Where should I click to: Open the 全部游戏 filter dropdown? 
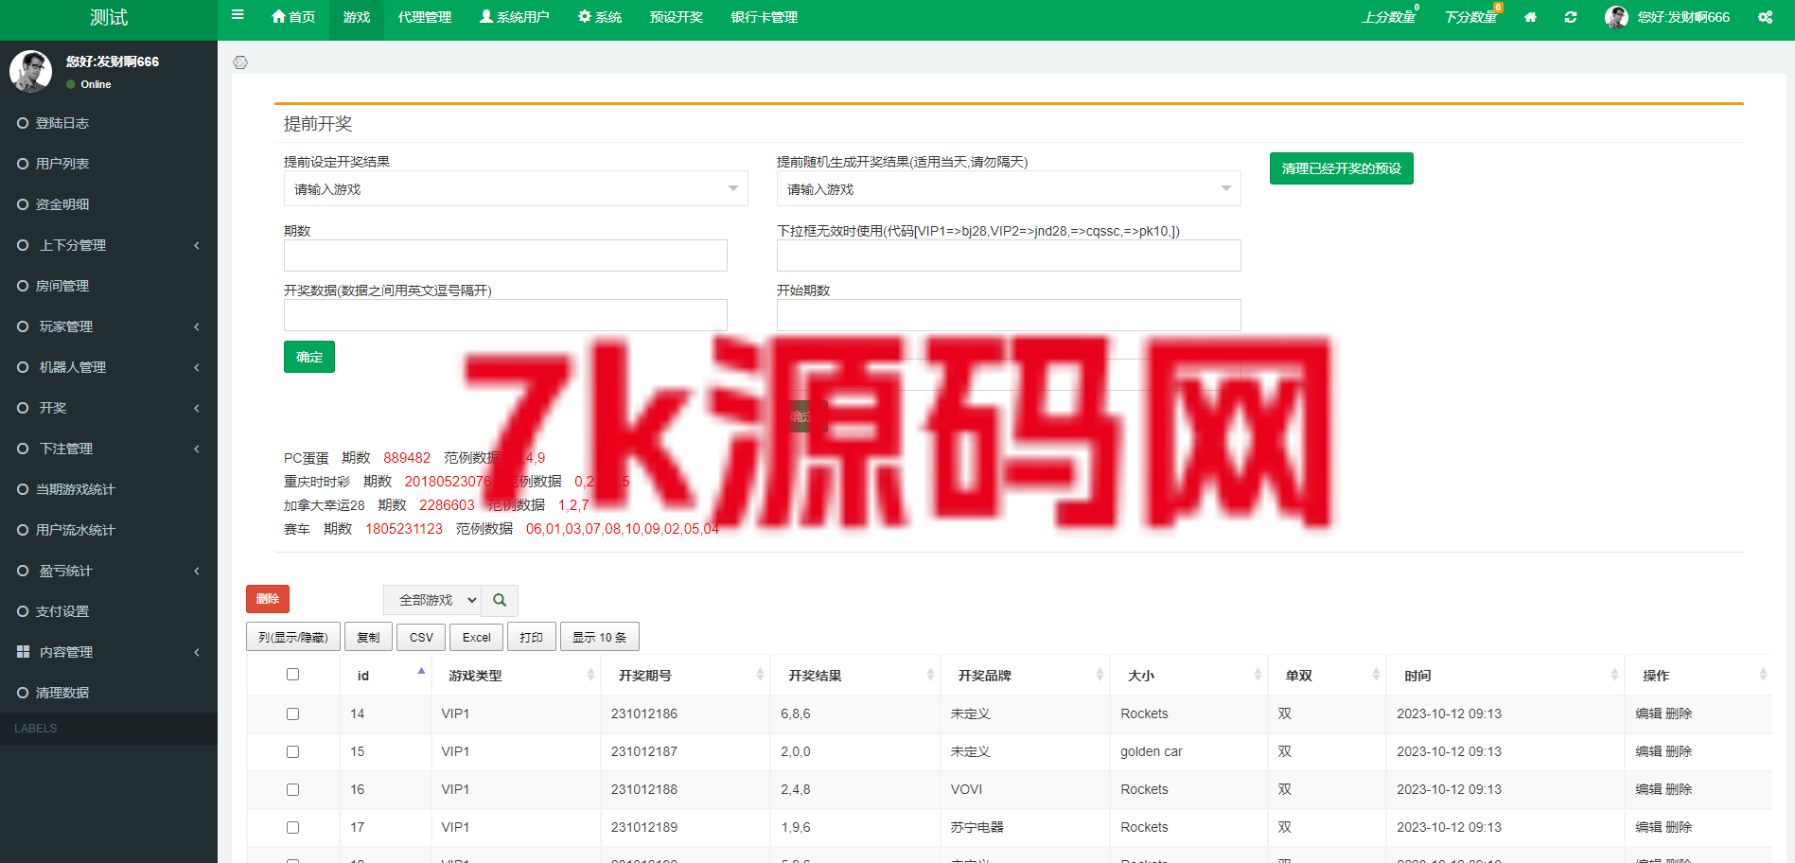(x=432, y=600)
